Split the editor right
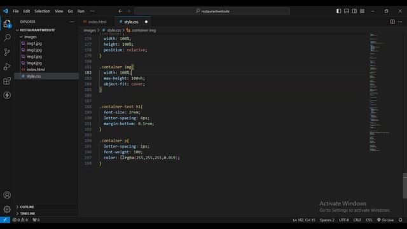 (392, 22)
